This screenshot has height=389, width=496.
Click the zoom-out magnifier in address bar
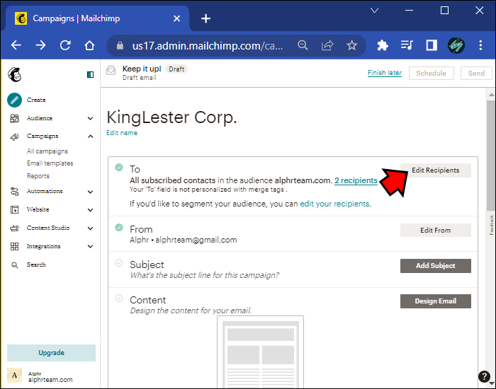point(303,45)
